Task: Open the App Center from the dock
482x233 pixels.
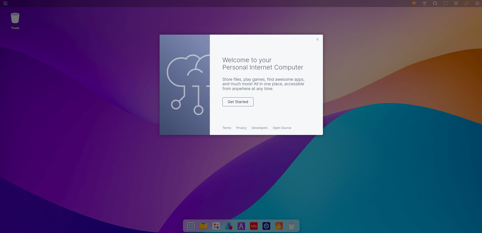Action: point(216,226)
